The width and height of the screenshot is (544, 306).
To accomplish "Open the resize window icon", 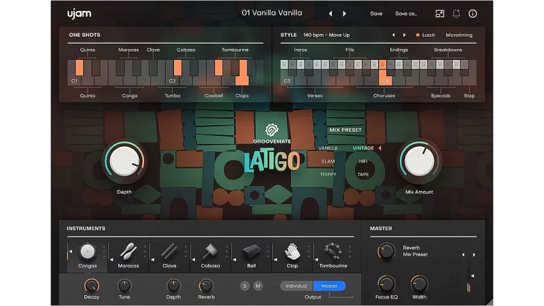I will [x=439, y=14].
